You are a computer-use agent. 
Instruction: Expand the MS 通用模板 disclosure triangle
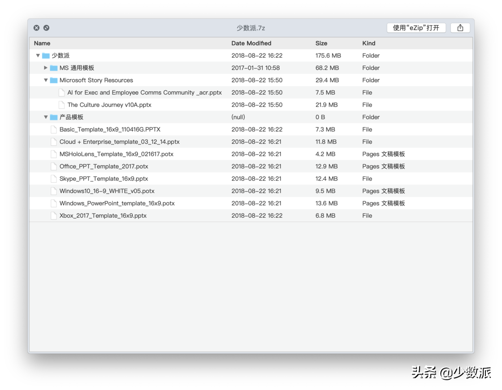tap(45, 68)
